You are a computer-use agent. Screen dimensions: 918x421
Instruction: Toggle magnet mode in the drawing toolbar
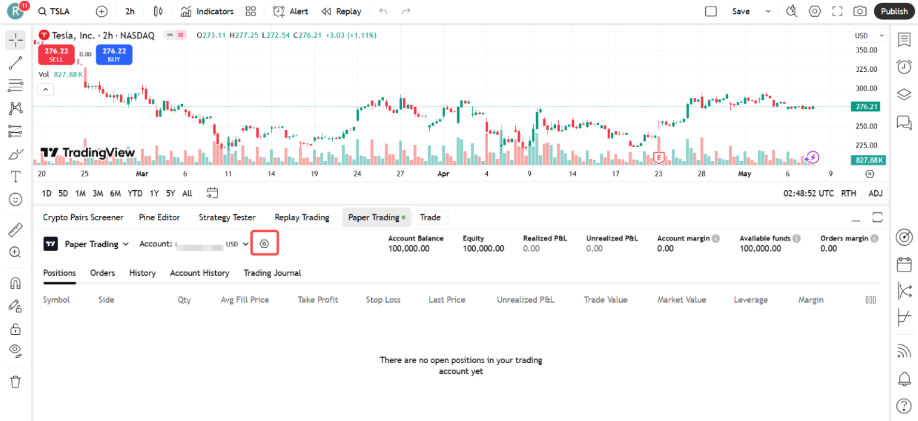pyautogui.click(x=15, y=282)
